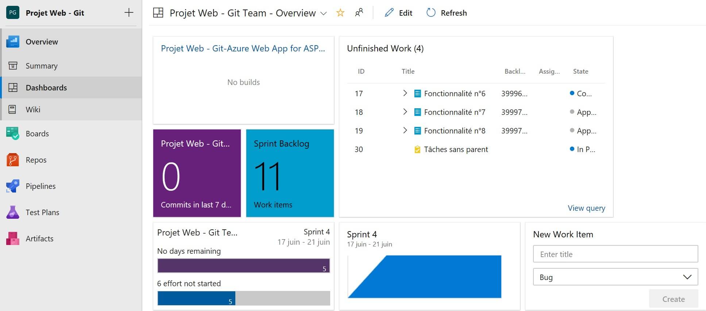Expand Fonctionnalité n°6 row
706x311 pixels.
tap(405, 93)
